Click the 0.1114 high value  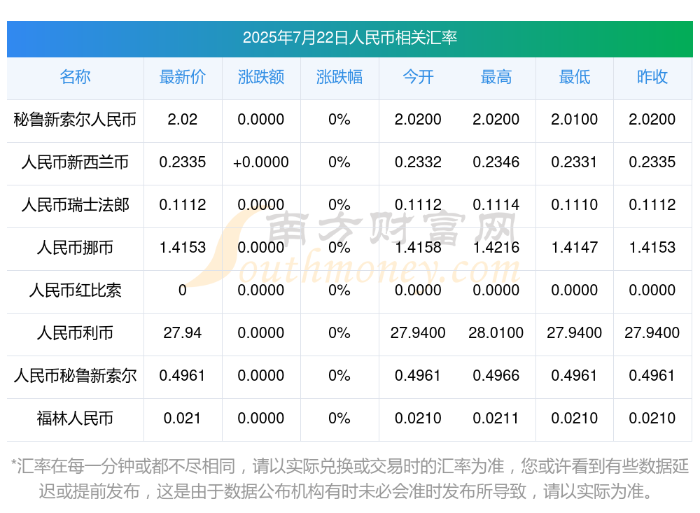(x=496, y=205)
